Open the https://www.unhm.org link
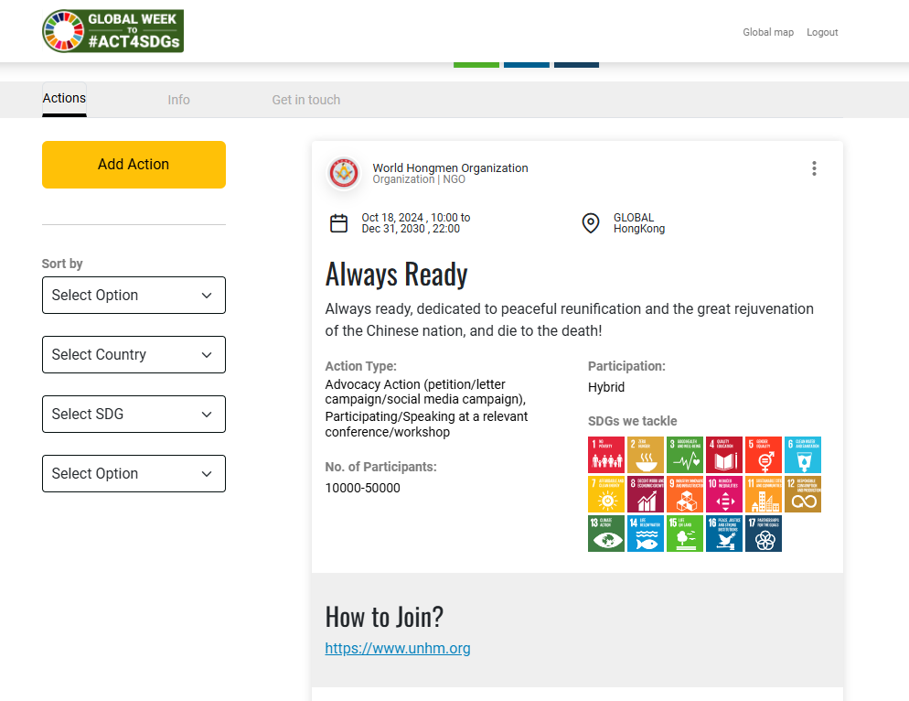Image resolution: width=909 pixels, height=701 pixels. point(398,648)
